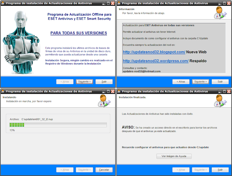Click the ESET android robot image
This screenshot has height=176, width=232.
(x=21, y=42)
